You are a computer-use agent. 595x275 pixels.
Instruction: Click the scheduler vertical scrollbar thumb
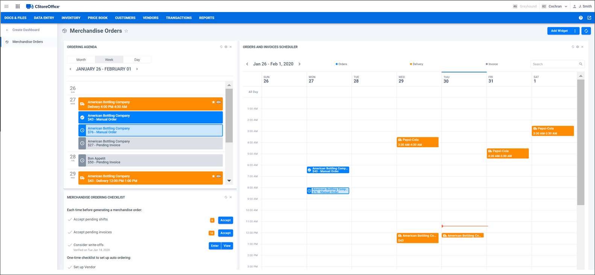click(581, 142)
